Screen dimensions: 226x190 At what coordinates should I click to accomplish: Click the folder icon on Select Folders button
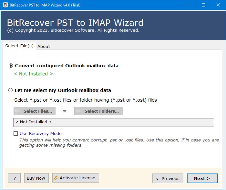click(78, 111)
